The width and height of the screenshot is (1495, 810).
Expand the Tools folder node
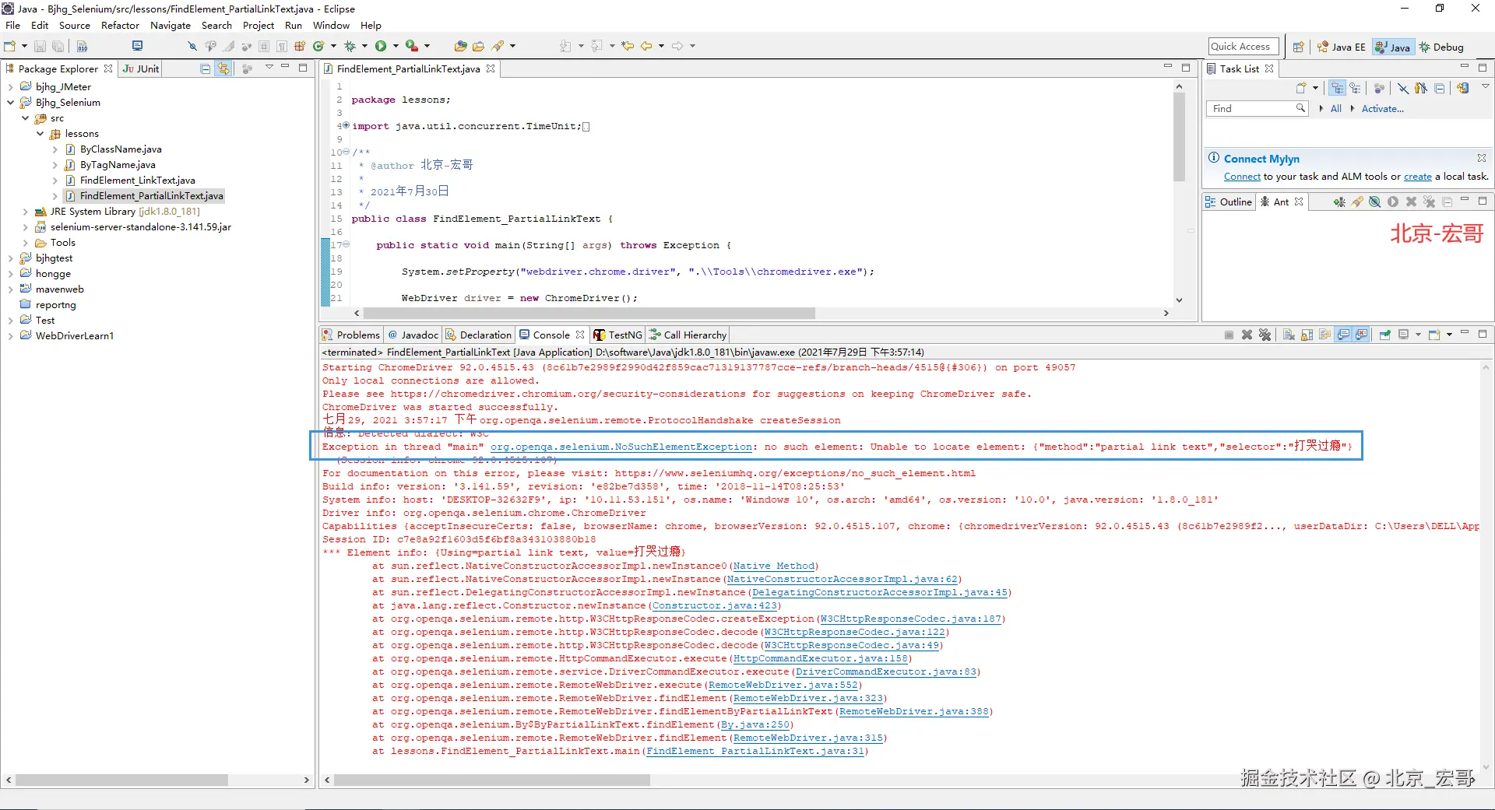click(25, 243)
